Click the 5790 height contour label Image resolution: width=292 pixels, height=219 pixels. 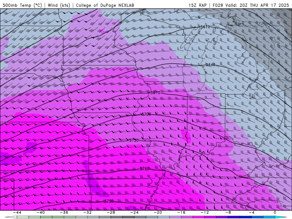coord(109,201)
